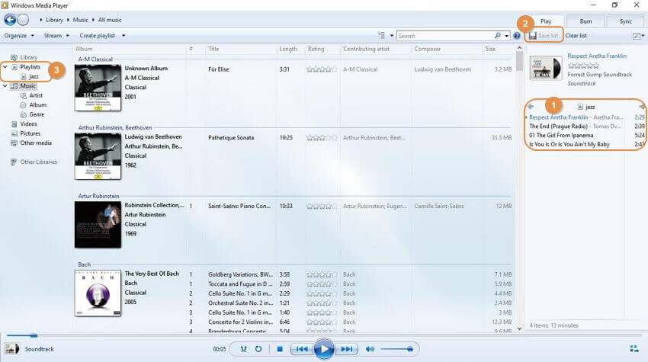Click the Beethoven Unknown Album cover art

coord(98,88)
